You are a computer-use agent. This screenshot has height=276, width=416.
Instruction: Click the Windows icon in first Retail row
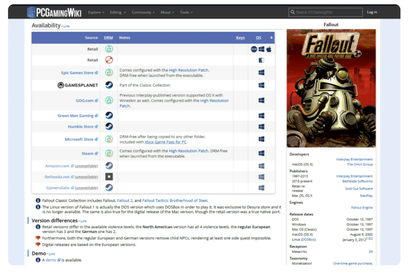click(x=261, y=49)
